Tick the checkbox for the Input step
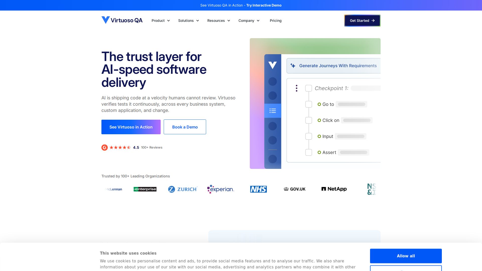 coord(309,137)
